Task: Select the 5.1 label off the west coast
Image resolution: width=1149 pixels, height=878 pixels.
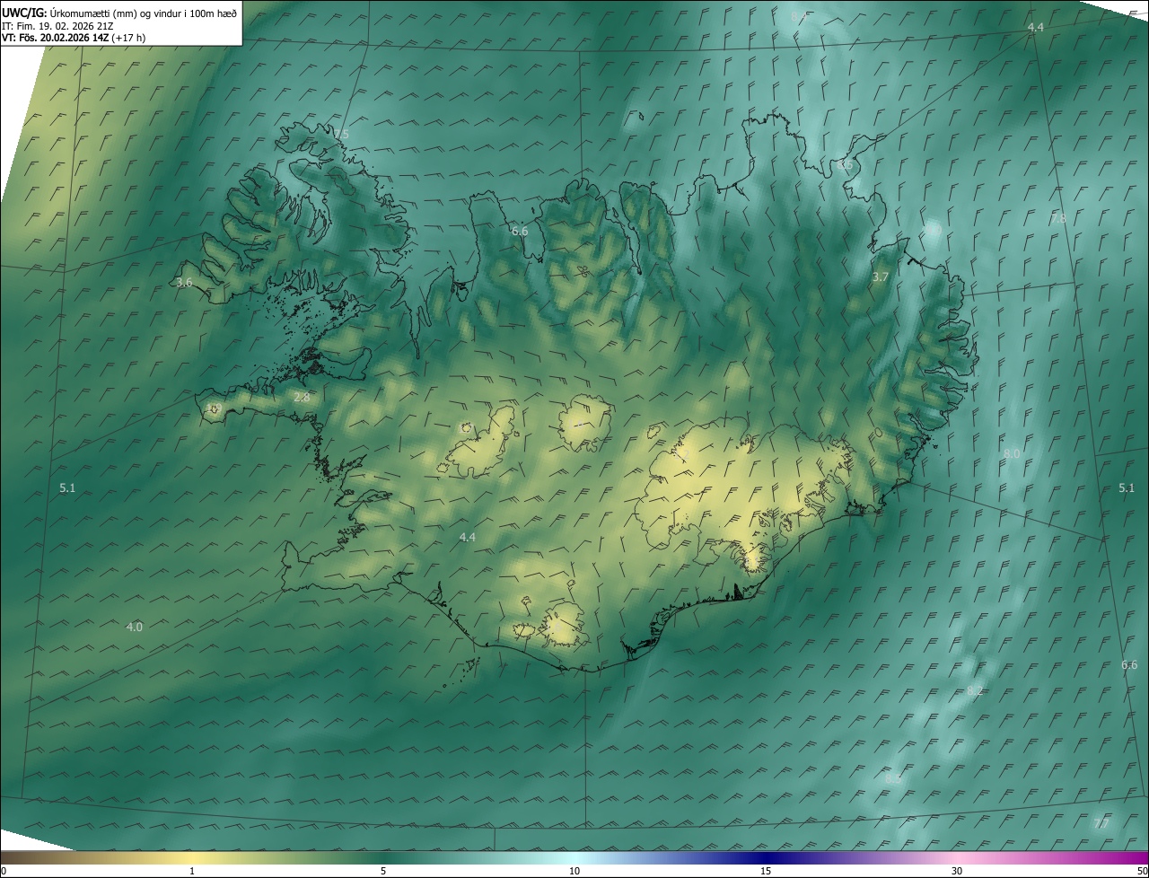Action: (x=67, y=487)
